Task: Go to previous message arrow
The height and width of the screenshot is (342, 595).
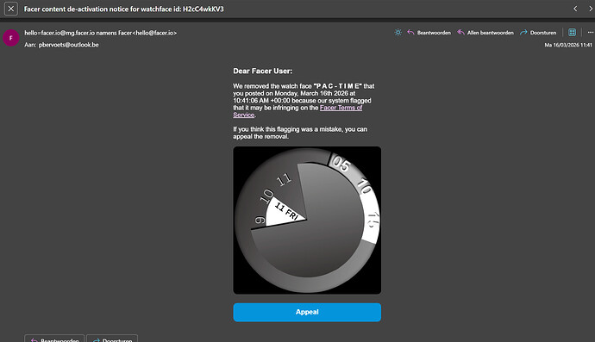Action: (x=575, y=9)
